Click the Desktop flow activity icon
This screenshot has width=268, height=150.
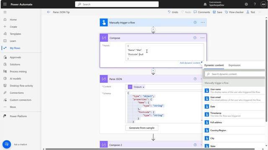[5, 86]
